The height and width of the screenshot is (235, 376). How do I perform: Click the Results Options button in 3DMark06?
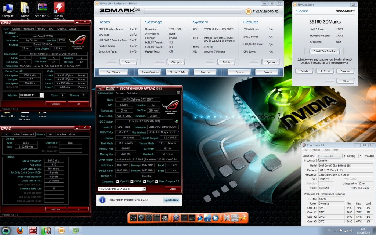[271, 62]
